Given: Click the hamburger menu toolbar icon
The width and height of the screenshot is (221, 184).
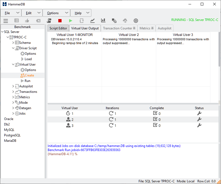Looking at the screenshot, I should click(6, 21).
